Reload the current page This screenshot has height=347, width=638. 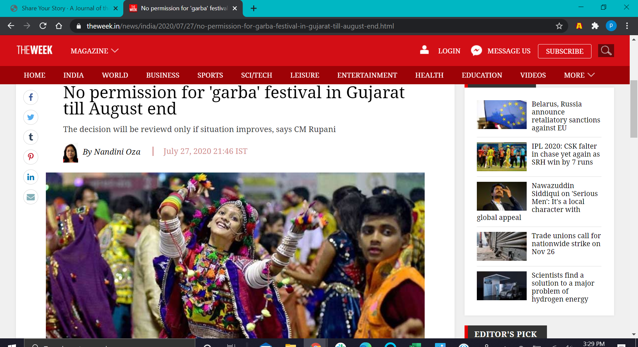tap(43, 26)
